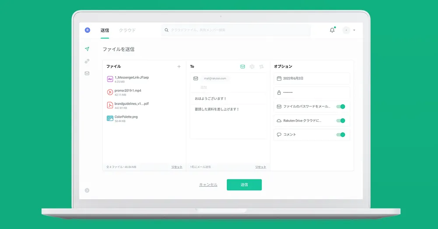
Task: Click the round R logo icon
Action: click(88, 30)
